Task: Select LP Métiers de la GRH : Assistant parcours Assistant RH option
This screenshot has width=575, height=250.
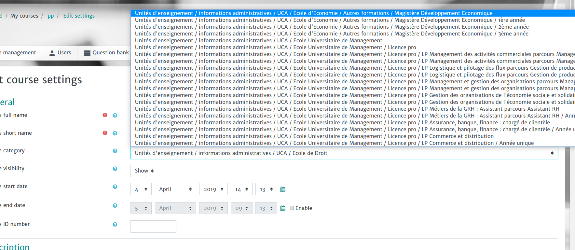Action: pyautogui.click(x=353, y=109)
